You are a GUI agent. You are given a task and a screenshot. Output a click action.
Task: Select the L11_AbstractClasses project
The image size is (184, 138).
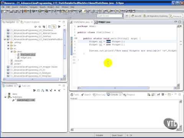[x=33, y=33]
